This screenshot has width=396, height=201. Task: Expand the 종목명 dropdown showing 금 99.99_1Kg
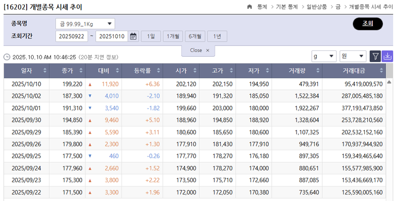(x=85, y=24)
